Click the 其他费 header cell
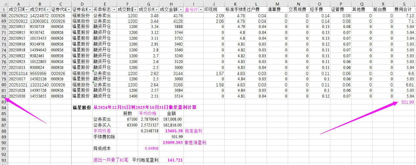416x165 pixels. pyautogui.click(x=362, y=10)
